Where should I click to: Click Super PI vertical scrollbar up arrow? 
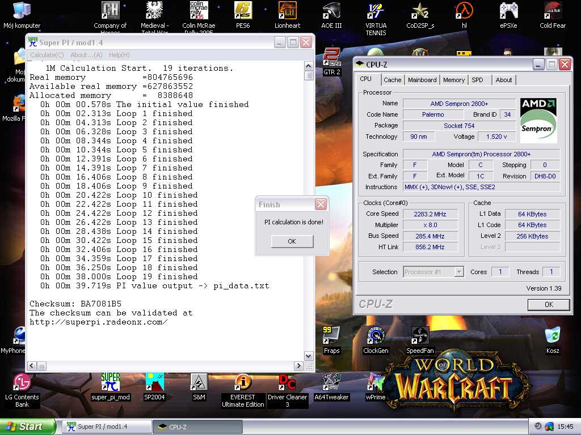[308, 66]
